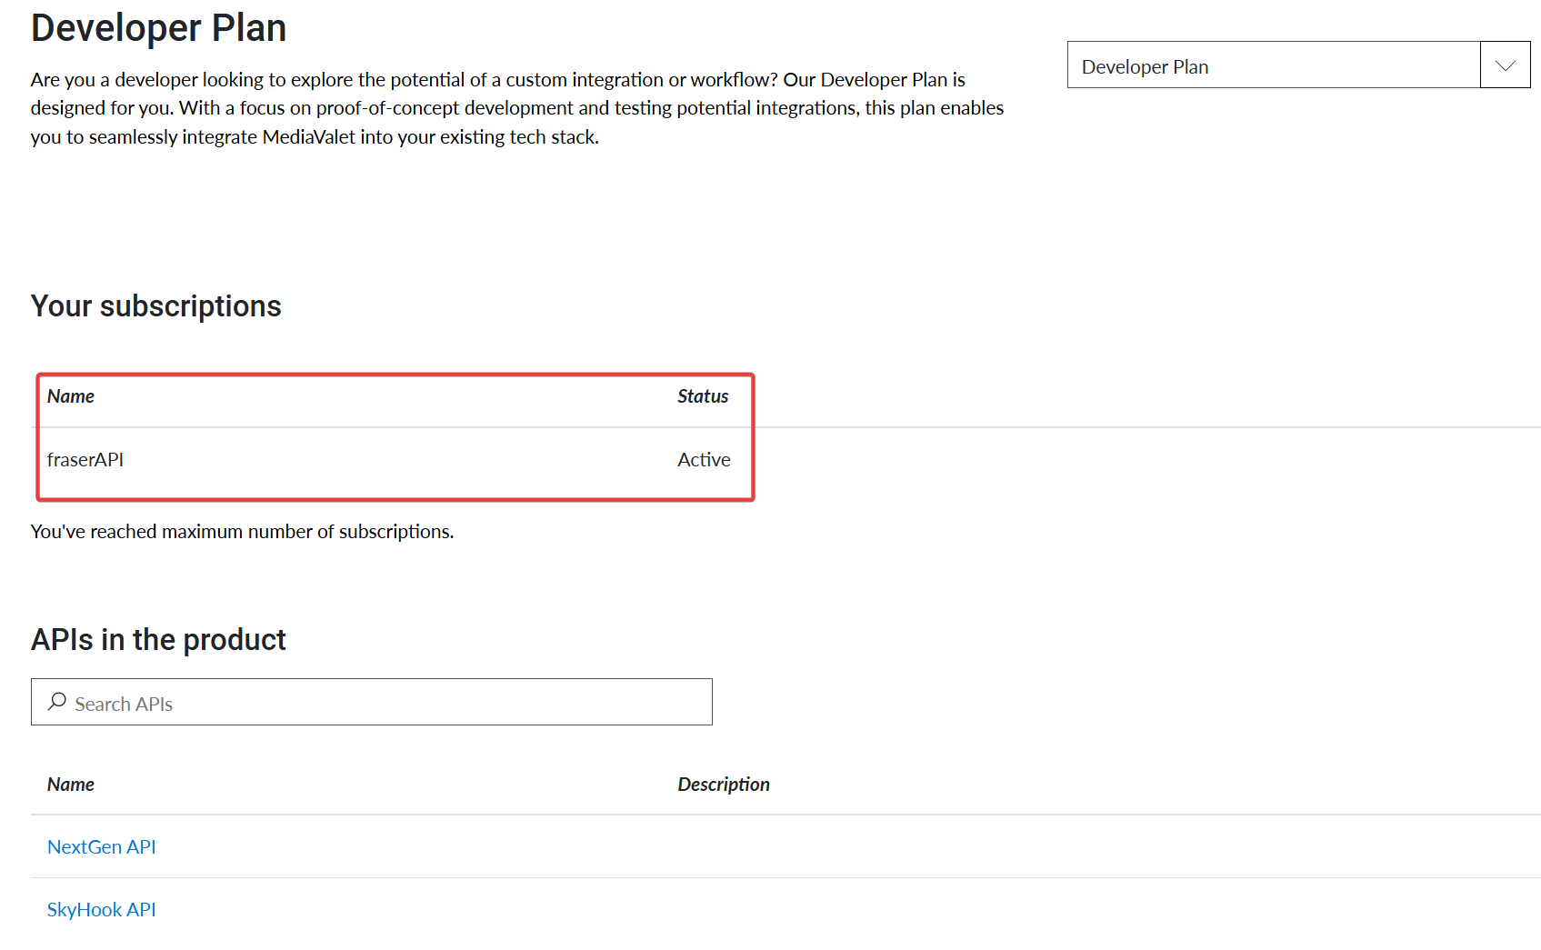
Task: Open the SkyHook API link
Action: click(x=102, y=910)
